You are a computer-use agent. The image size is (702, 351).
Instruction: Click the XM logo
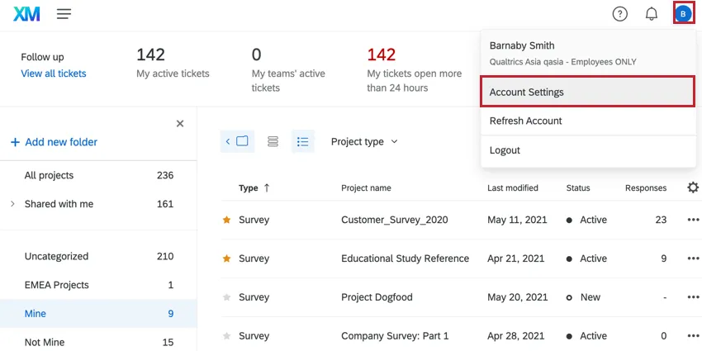coord(27,14)
